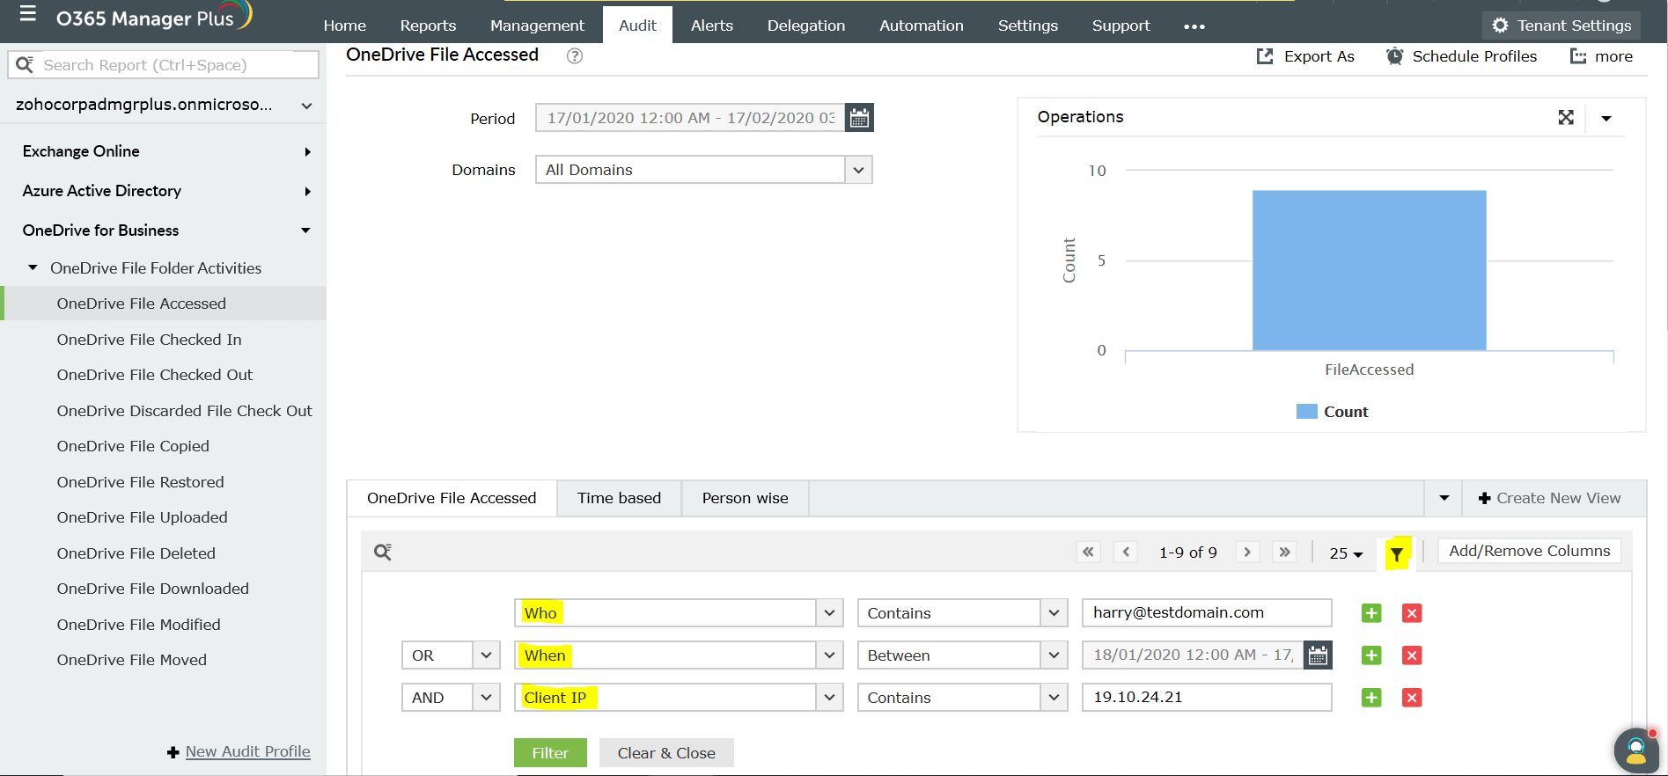Viewport: 1668px width, 776px height.
Task: Go to the Home tab
Action: click(x=345, y=26)
